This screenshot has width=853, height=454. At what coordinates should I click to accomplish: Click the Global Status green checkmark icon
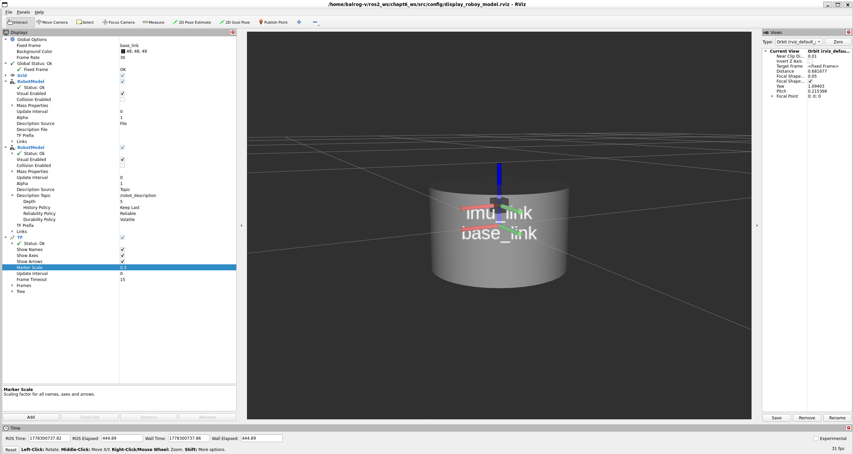coord(13,63)
